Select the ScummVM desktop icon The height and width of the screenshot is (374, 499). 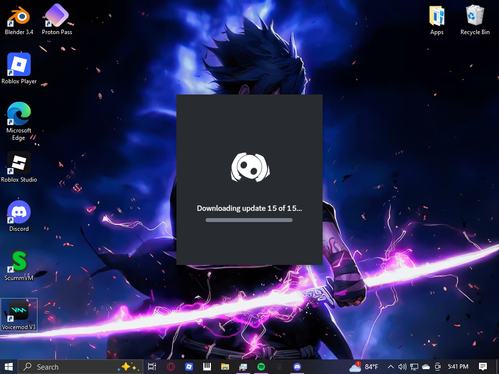point(19,266)
